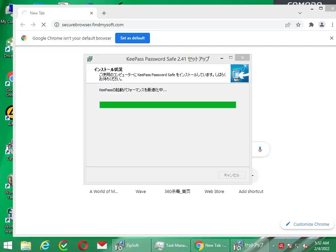Open the green checkmark taskbar app
Screen dimensions: 336x252
click(x=63, y=245)
